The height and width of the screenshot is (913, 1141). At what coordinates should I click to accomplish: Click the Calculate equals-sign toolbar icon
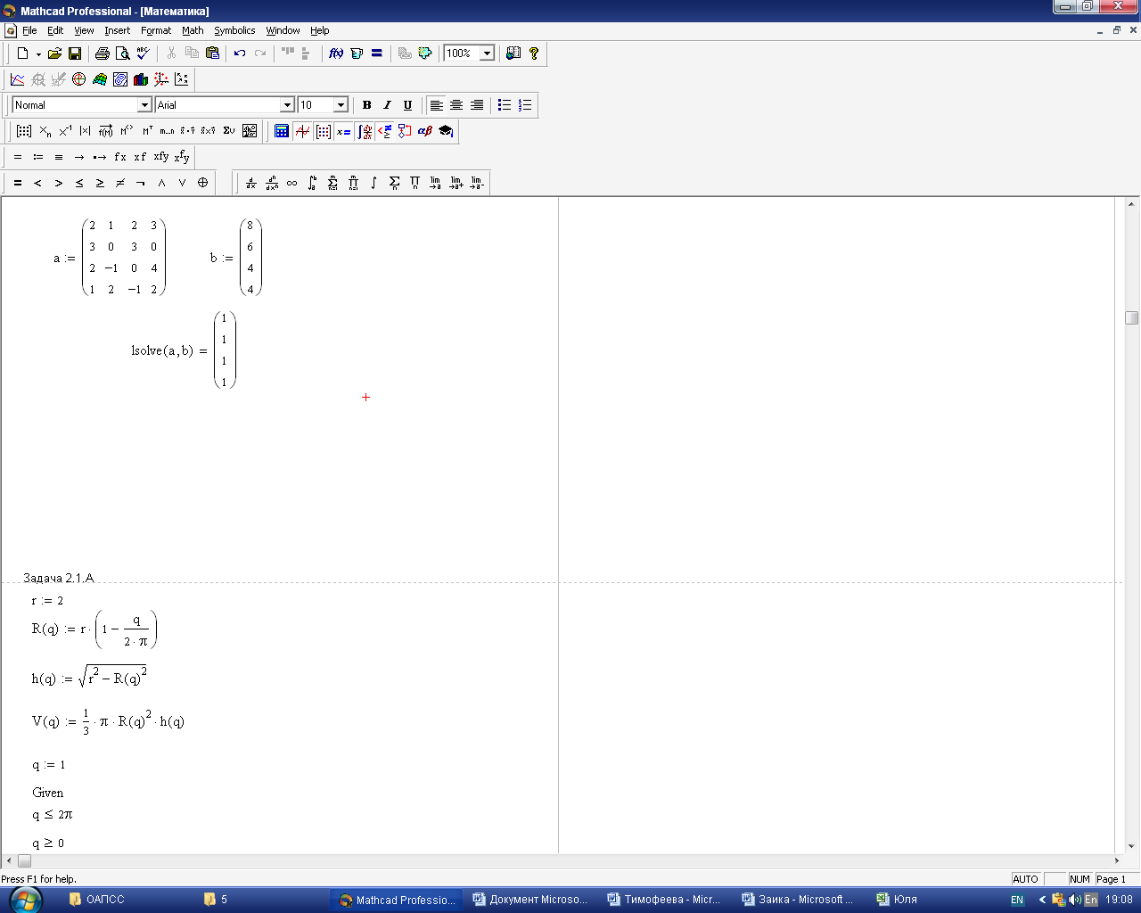[377, 53]
